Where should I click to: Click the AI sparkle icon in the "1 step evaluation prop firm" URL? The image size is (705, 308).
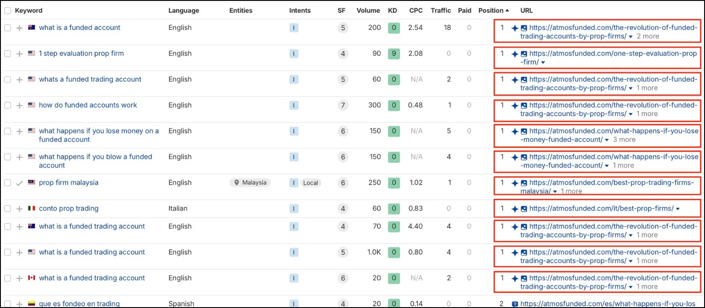[x=515, y=54]
